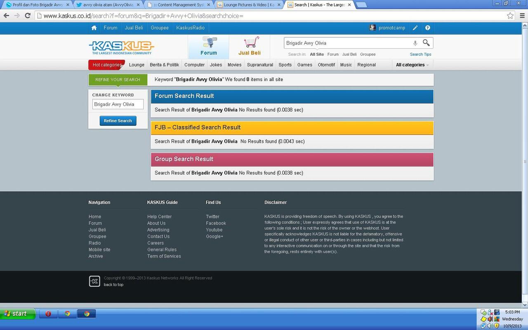Open the Mobile site footer link
528x330 pixels.
99,250
